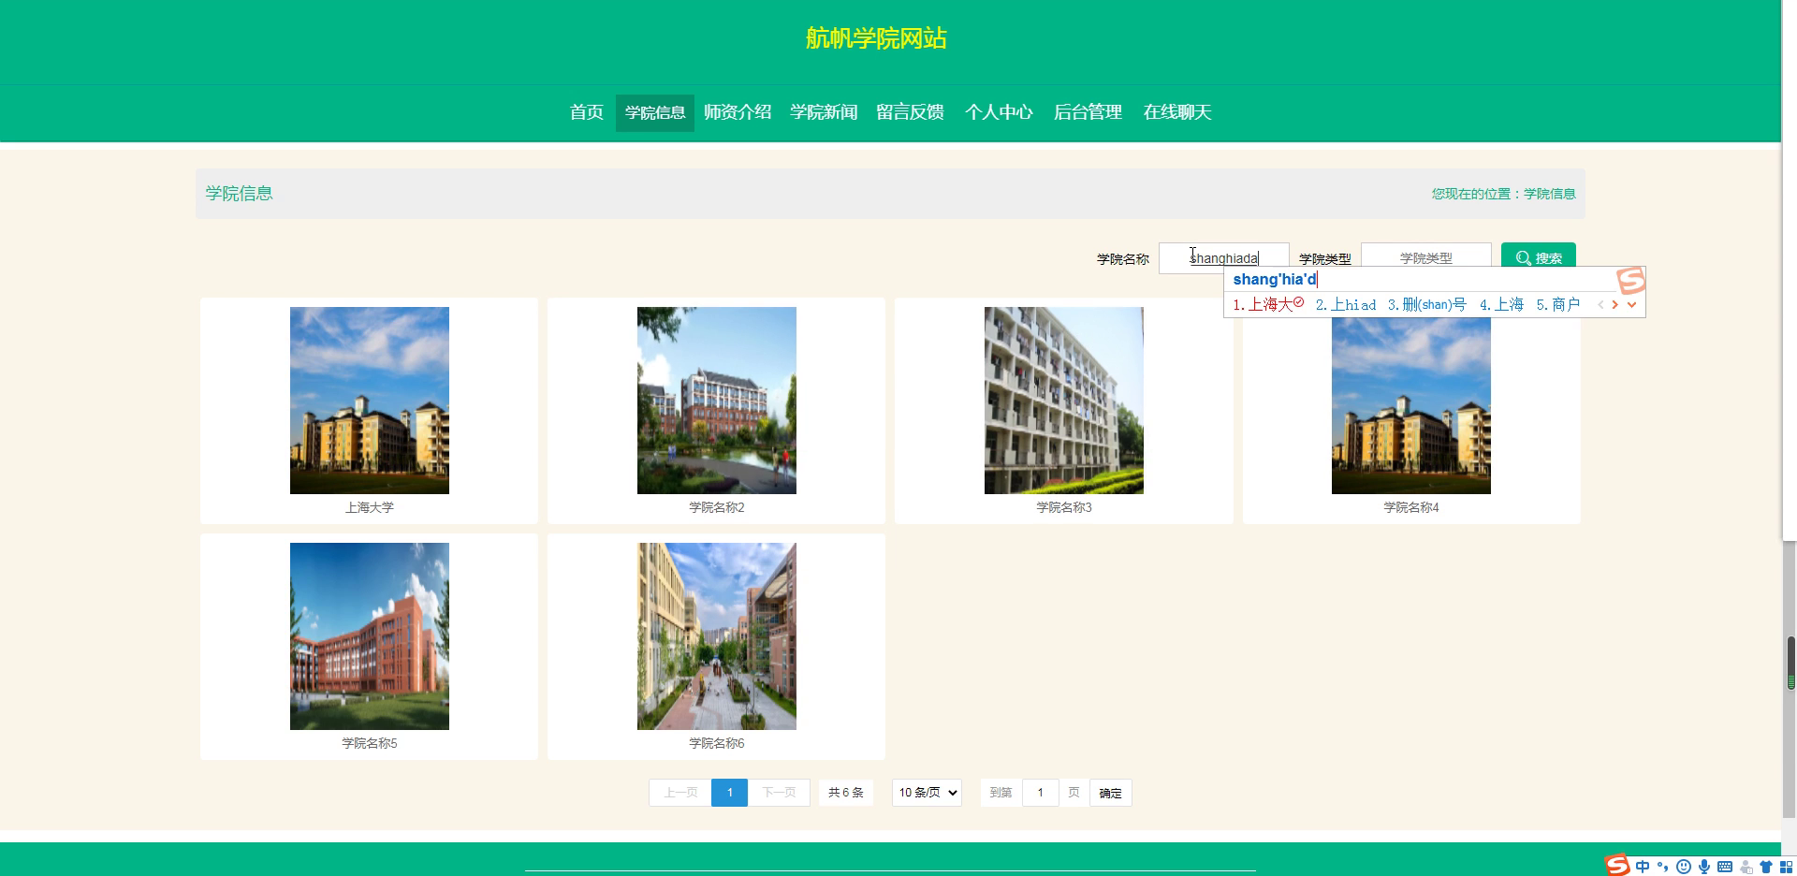Open the 首页 nav item
The width and height of the screenshot is (1797, 876).
[x=587, y=112]
